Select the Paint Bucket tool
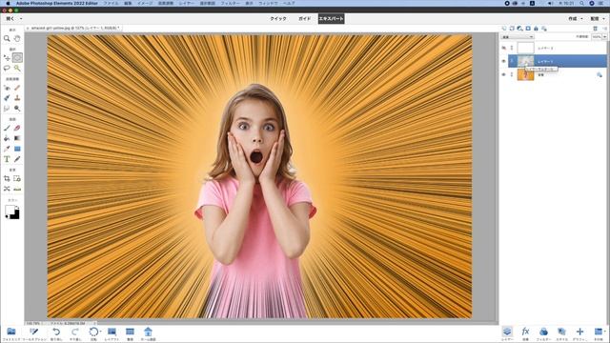The image size is (610, 343). click(x=7, y=138)
